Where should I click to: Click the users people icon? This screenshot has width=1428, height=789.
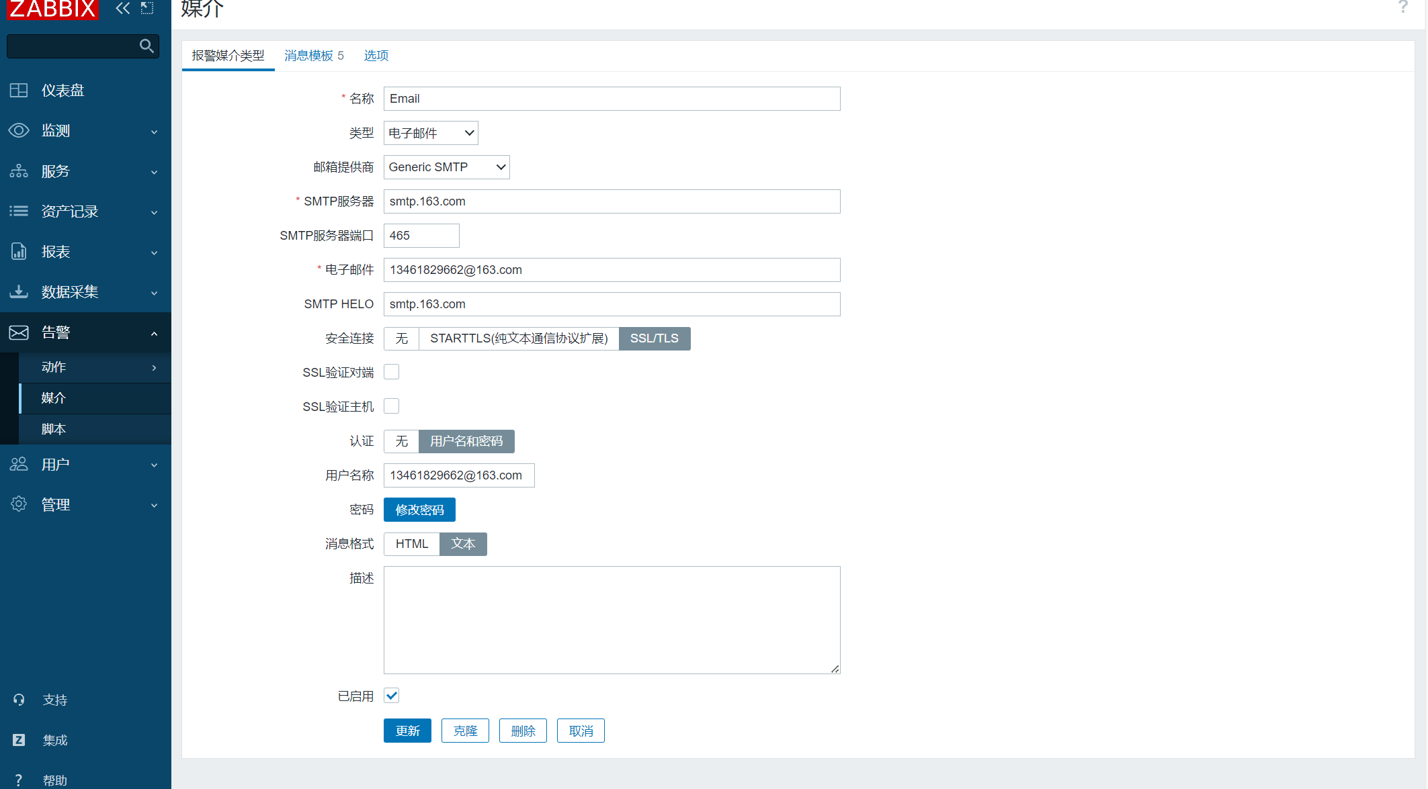(x=19, y=464)
